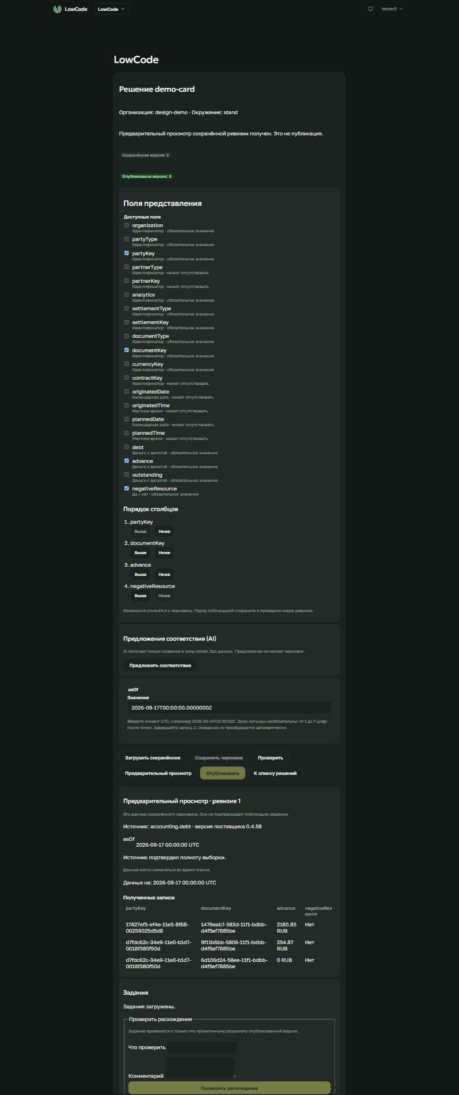The height and width of the screenshot is (1095, 459).
Task: Check the partyType field checkbox
Action: tap(127, 239)
